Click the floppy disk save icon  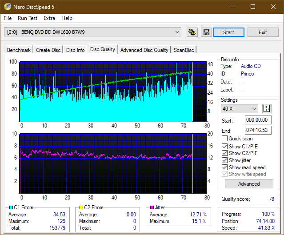click(x=206, y=32)
